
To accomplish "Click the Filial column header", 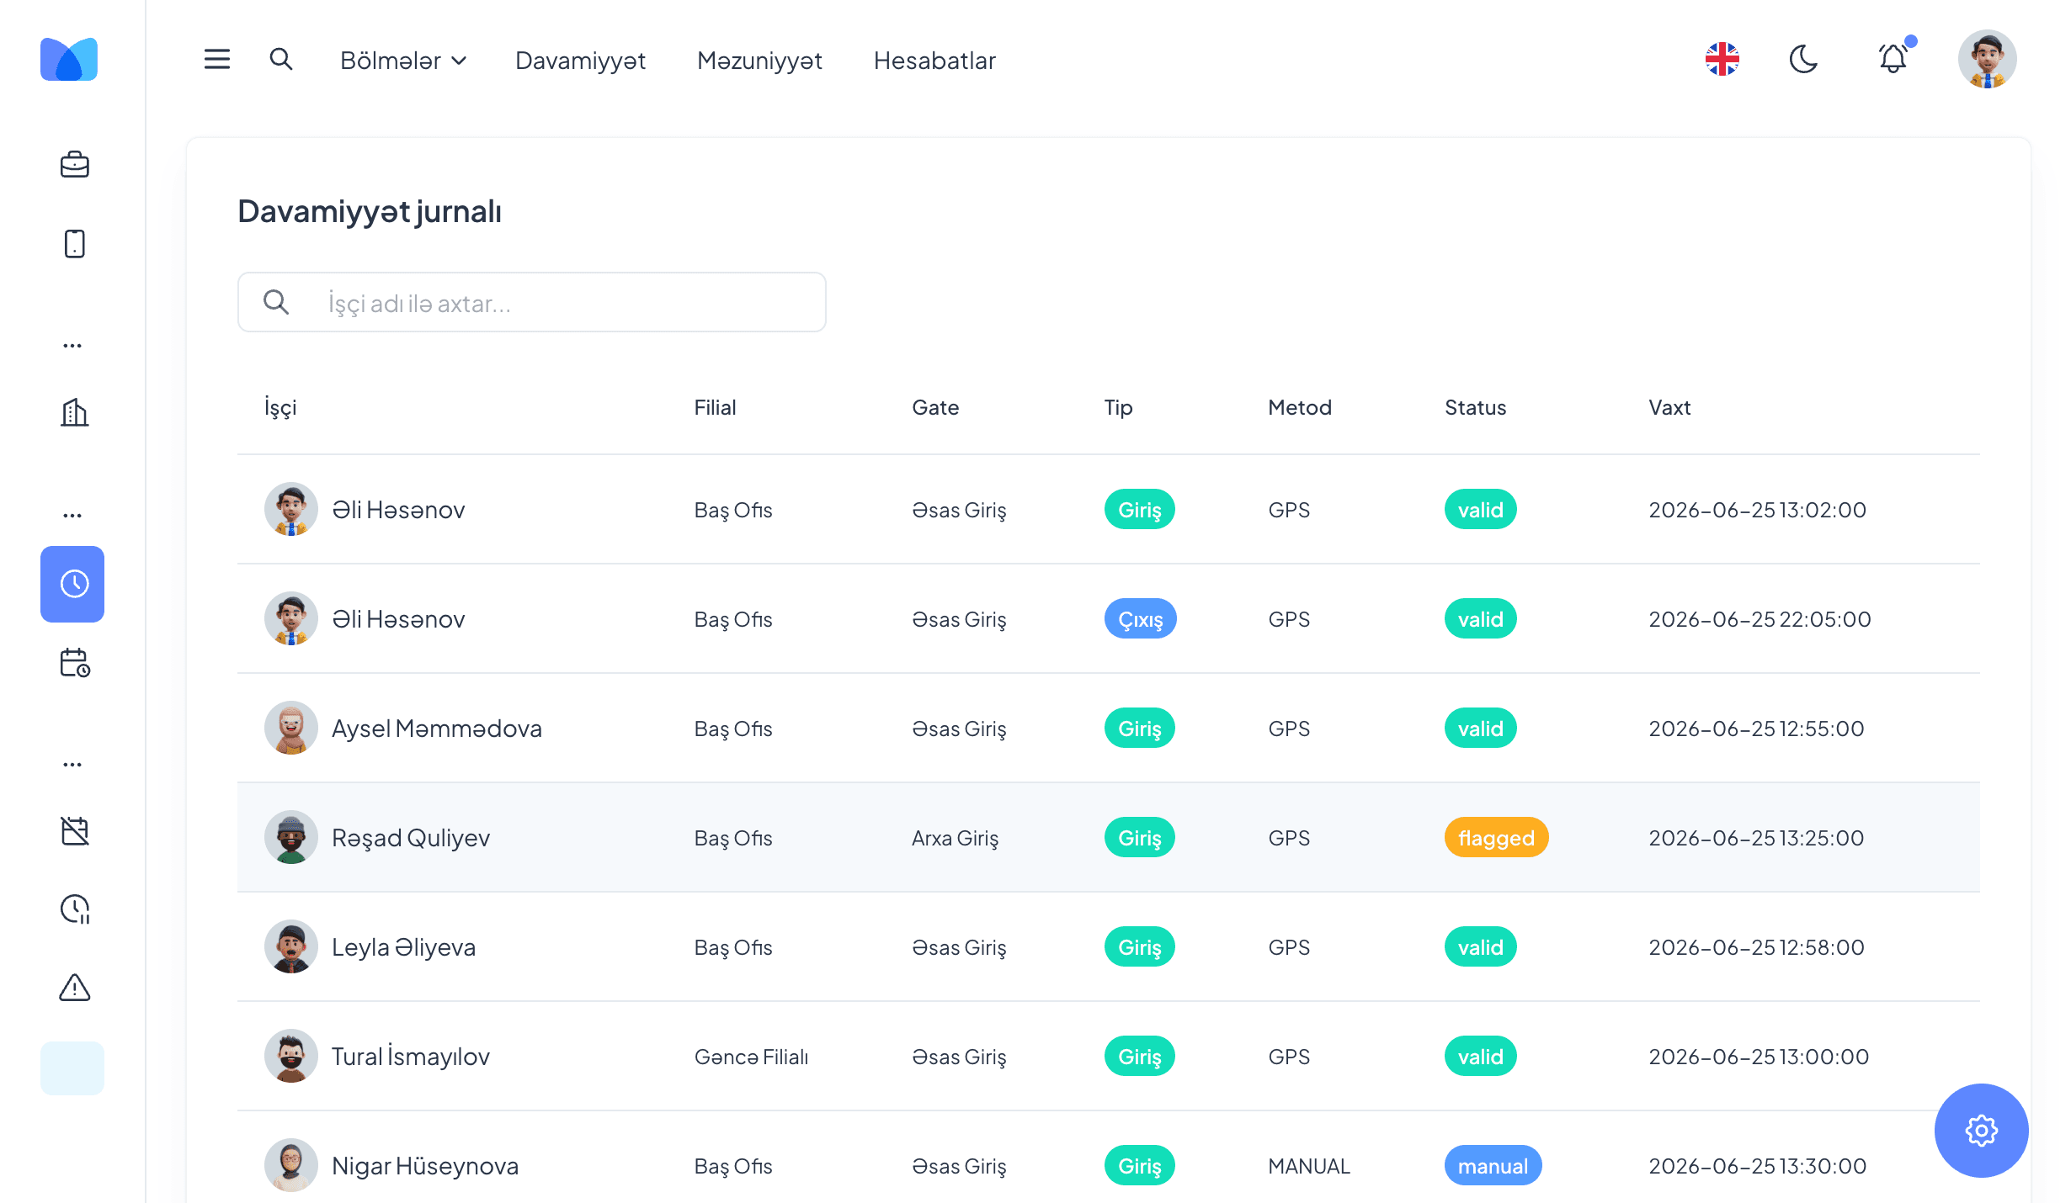I will pos(715,408).
